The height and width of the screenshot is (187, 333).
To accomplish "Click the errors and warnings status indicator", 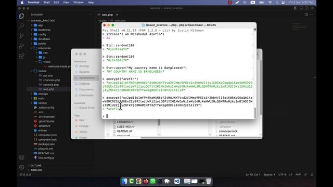I will 25,175.
